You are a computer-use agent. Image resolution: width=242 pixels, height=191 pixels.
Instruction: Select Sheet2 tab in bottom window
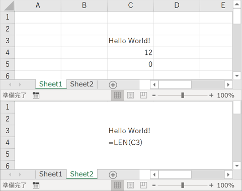pos(82,174)
